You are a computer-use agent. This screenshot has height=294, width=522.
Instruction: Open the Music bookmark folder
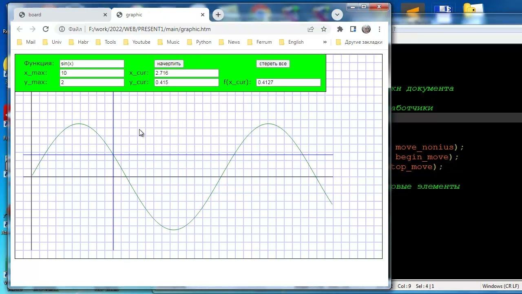[x=169, y=42]
